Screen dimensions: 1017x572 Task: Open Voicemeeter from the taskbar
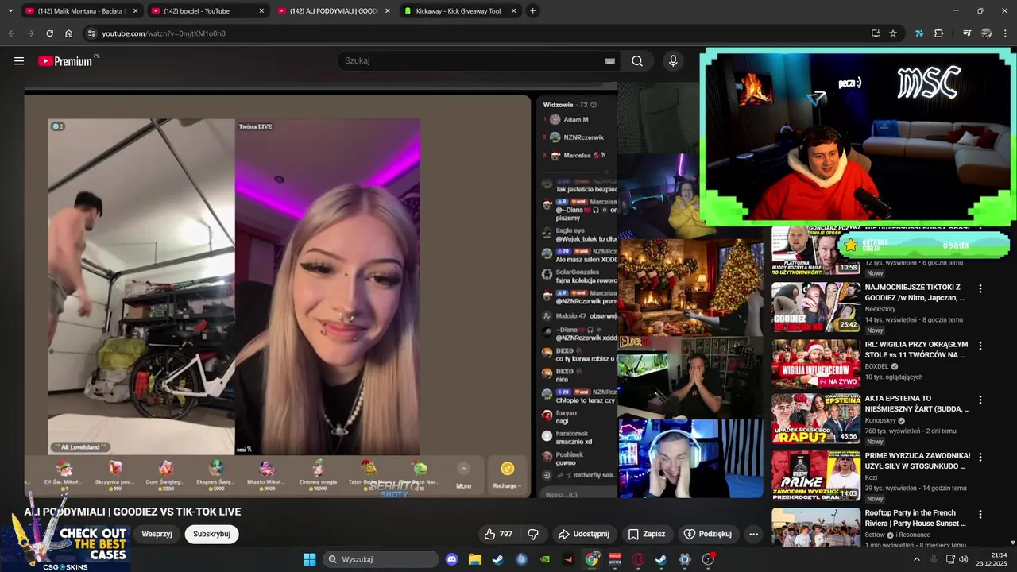615,559
